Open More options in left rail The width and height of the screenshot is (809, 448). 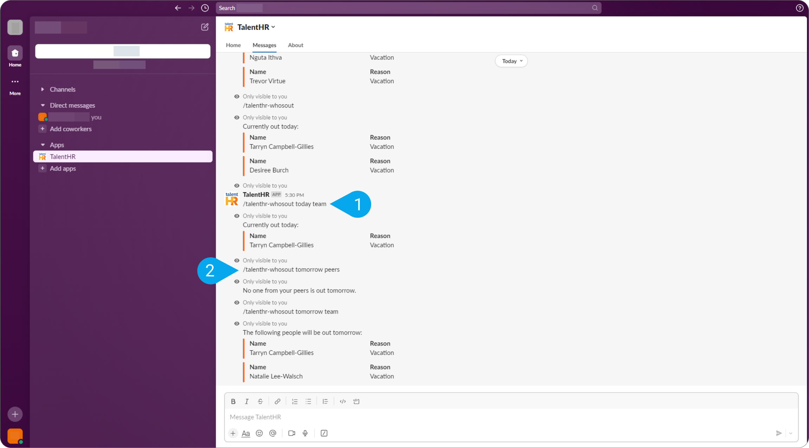point(15,86)
